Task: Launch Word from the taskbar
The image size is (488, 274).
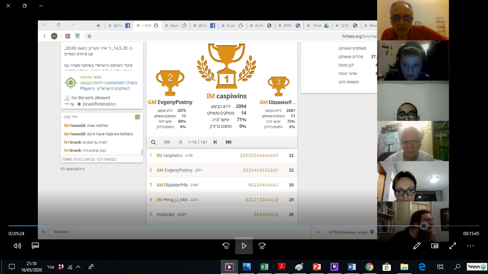Action: [352, 267]
